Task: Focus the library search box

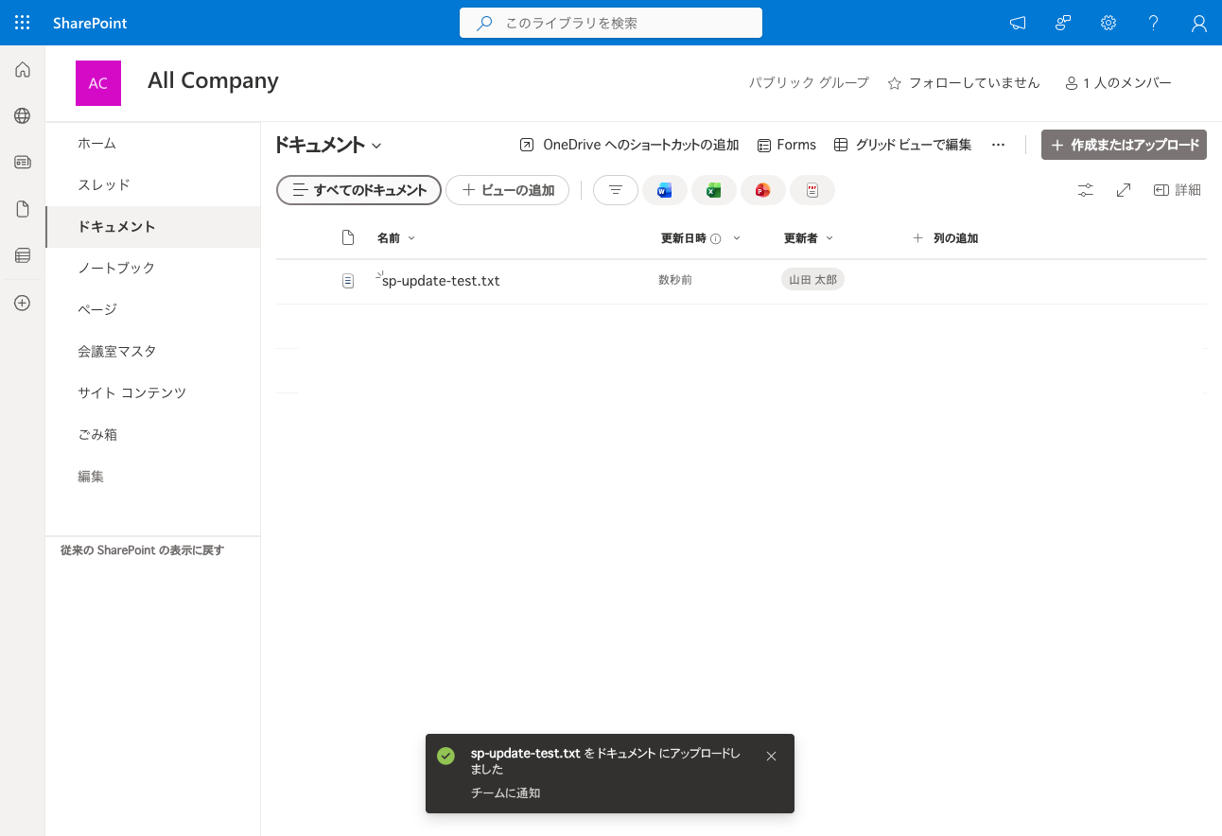Action: pyautogui.click(x=611, y=23)
